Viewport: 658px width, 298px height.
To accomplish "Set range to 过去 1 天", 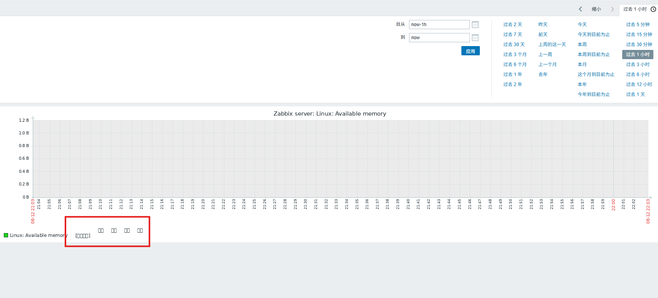I will tap(635, 94).
